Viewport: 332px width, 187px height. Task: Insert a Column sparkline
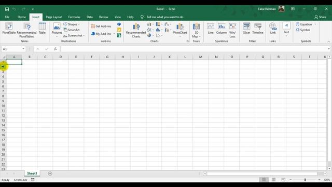click(222, 29)
